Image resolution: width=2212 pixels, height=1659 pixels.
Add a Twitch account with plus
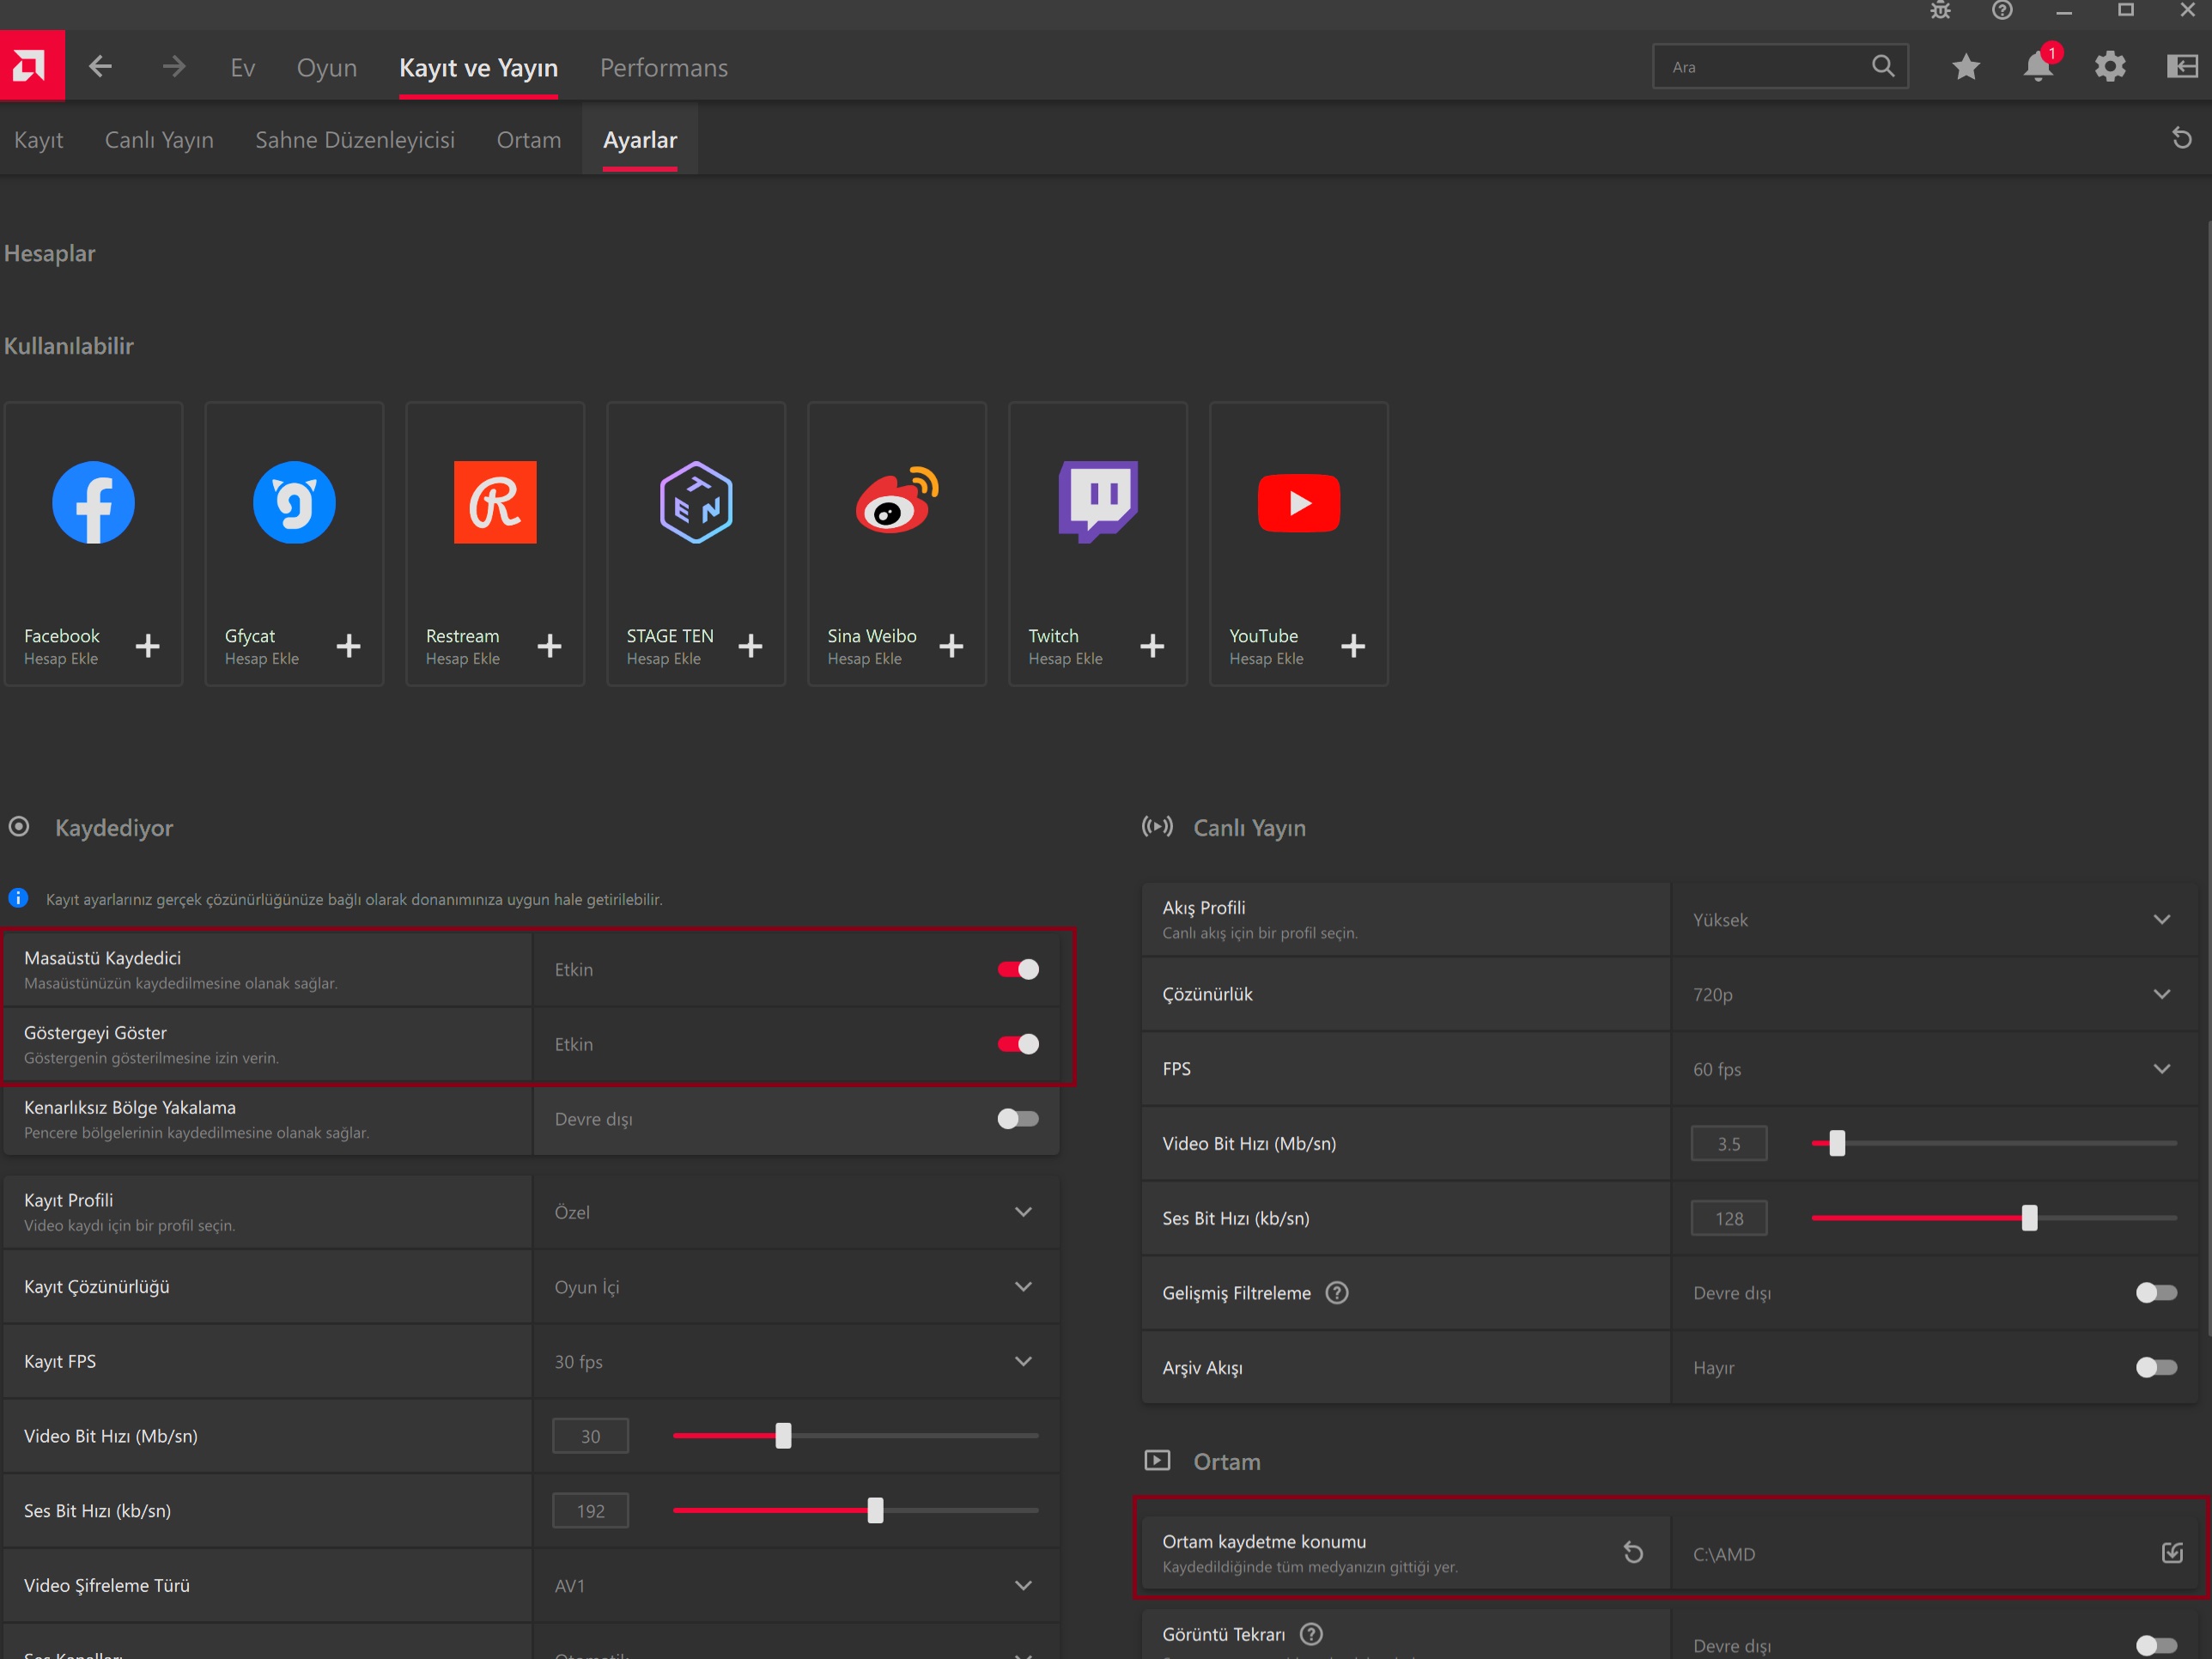click(x=1152, y=646)
